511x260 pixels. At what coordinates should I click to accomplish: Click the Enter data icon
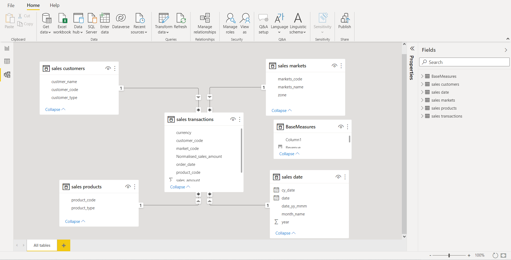pos(105,18)
